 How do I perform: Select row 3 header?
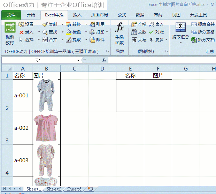(7, 128)
